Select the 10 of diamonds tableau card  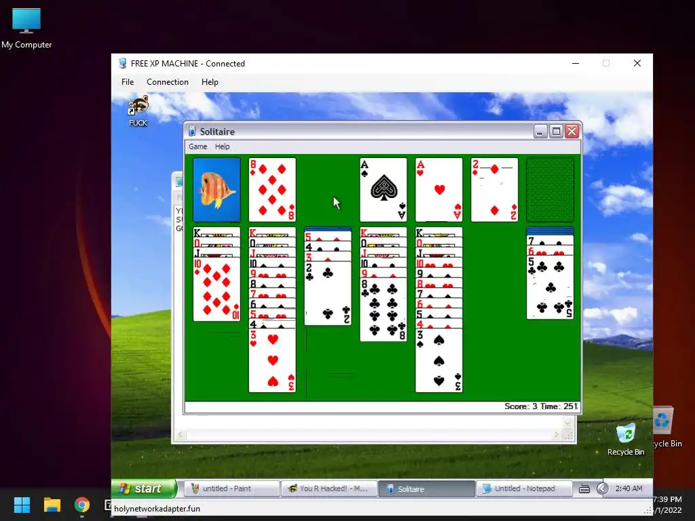[217, 290]
